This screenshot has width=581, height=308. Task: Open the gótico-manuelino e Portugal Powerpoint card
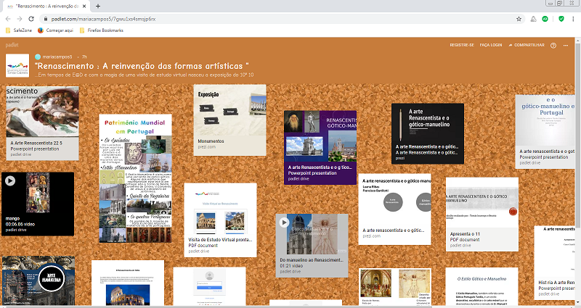[x=545, y=132]
